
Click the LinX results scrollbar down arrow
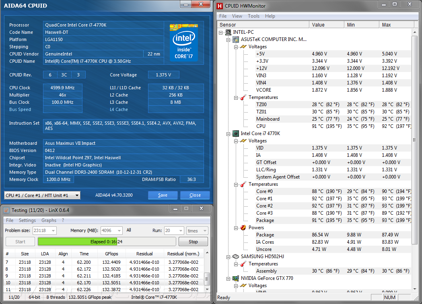pyautogui.click(x=207, y=290)
